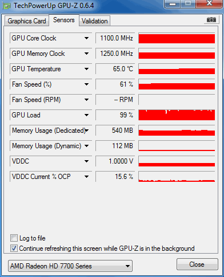
Task: Open the Fan Speed (%) dropdown menu
Action: (86, 84)
